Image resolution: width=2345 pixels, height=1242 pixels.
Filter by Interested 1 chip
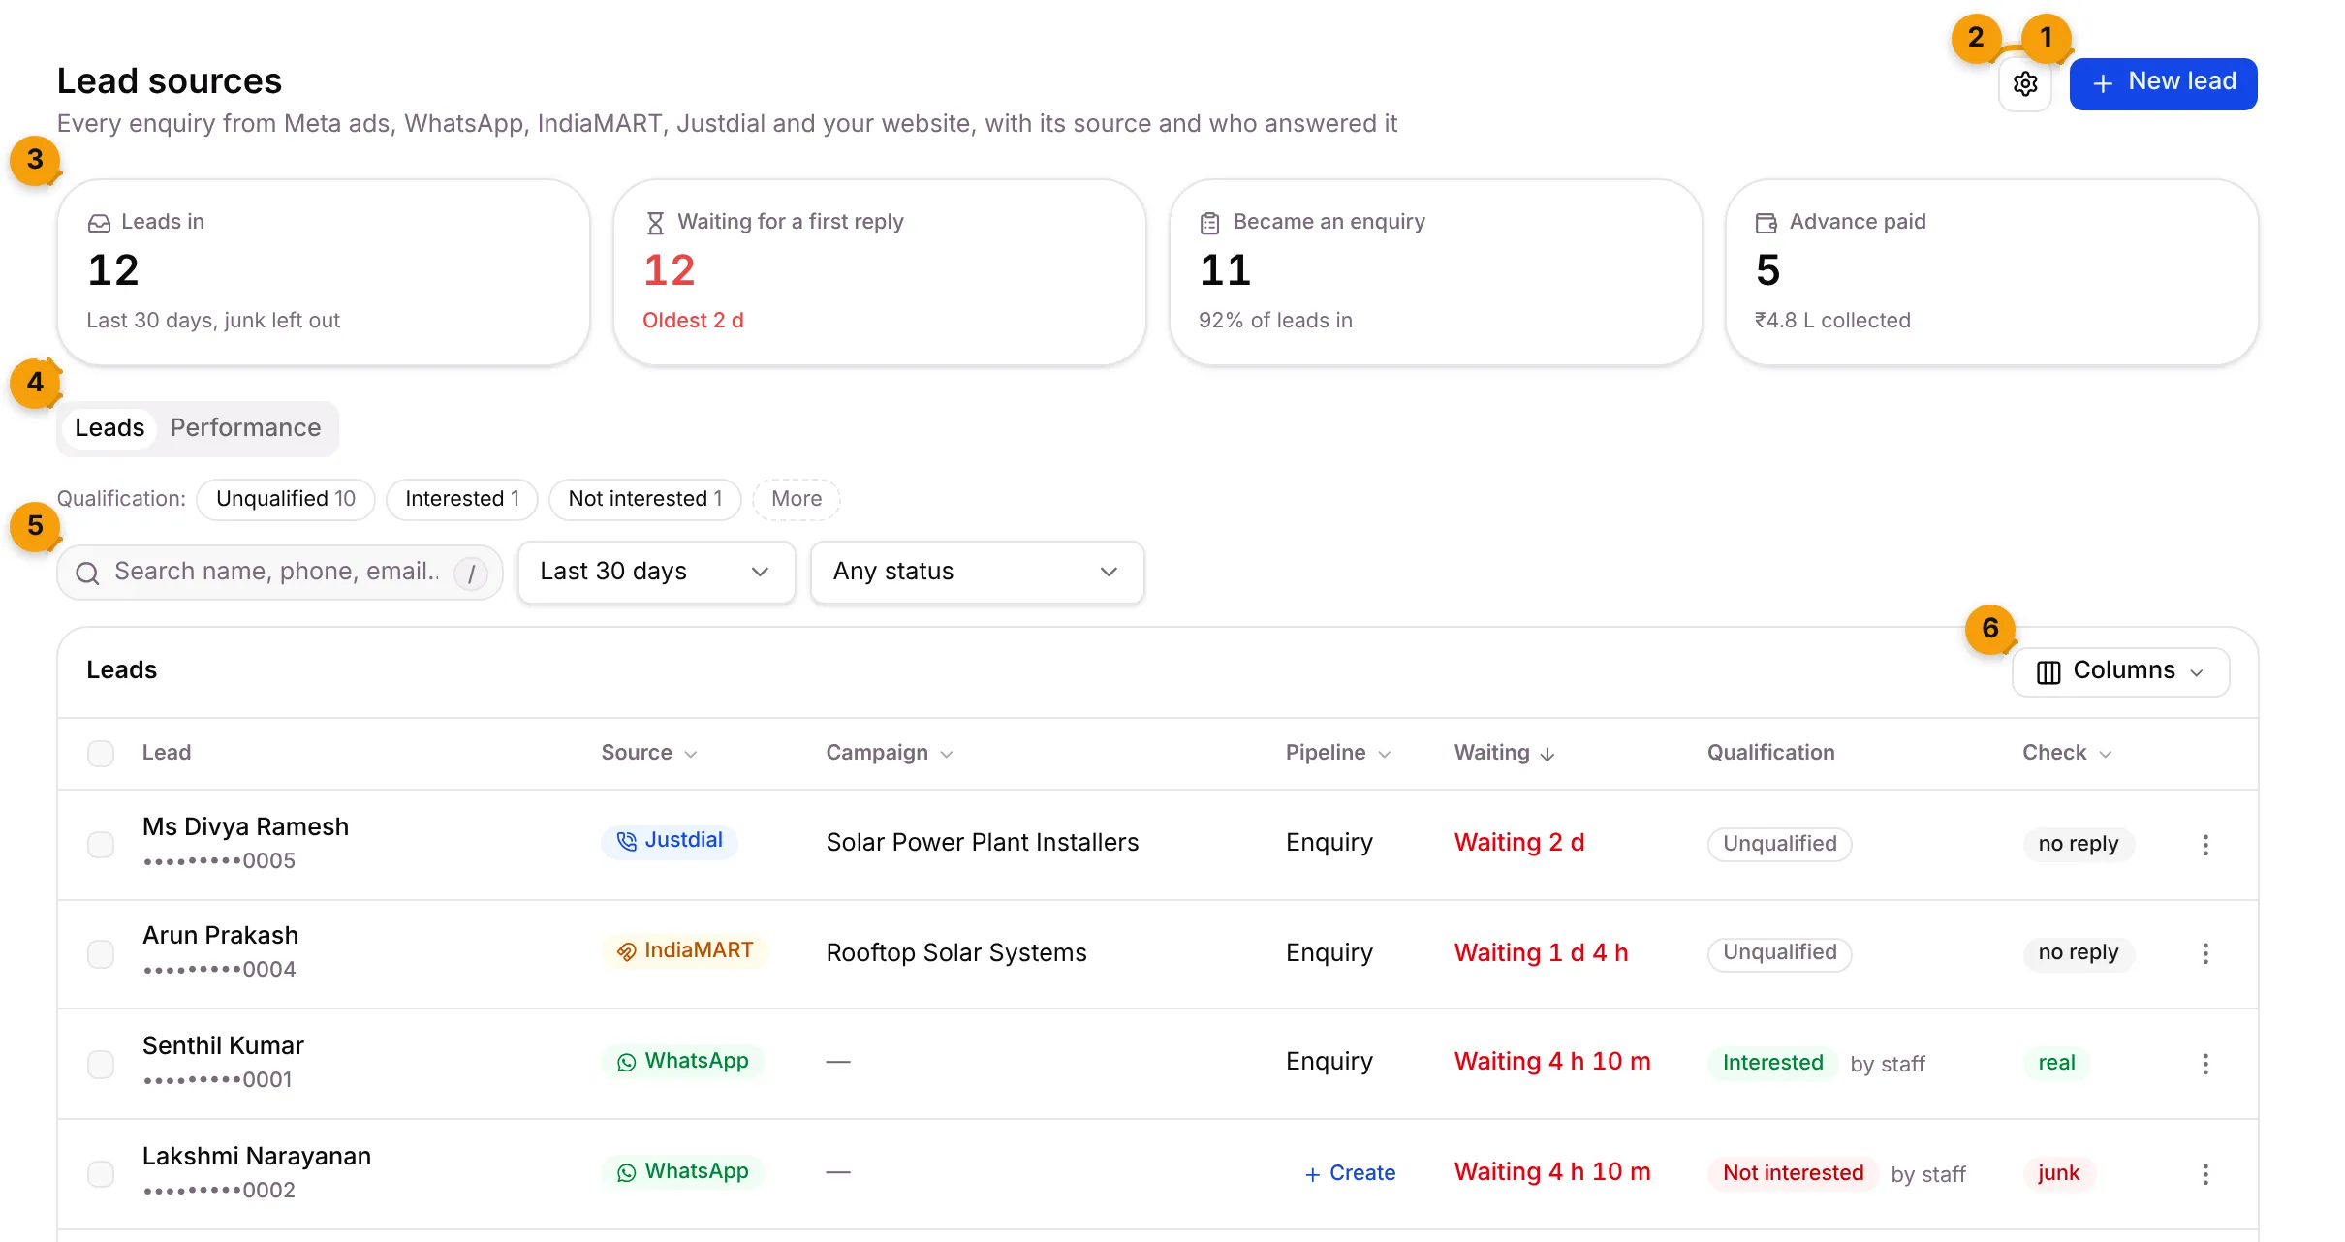(x=462, y=499)
